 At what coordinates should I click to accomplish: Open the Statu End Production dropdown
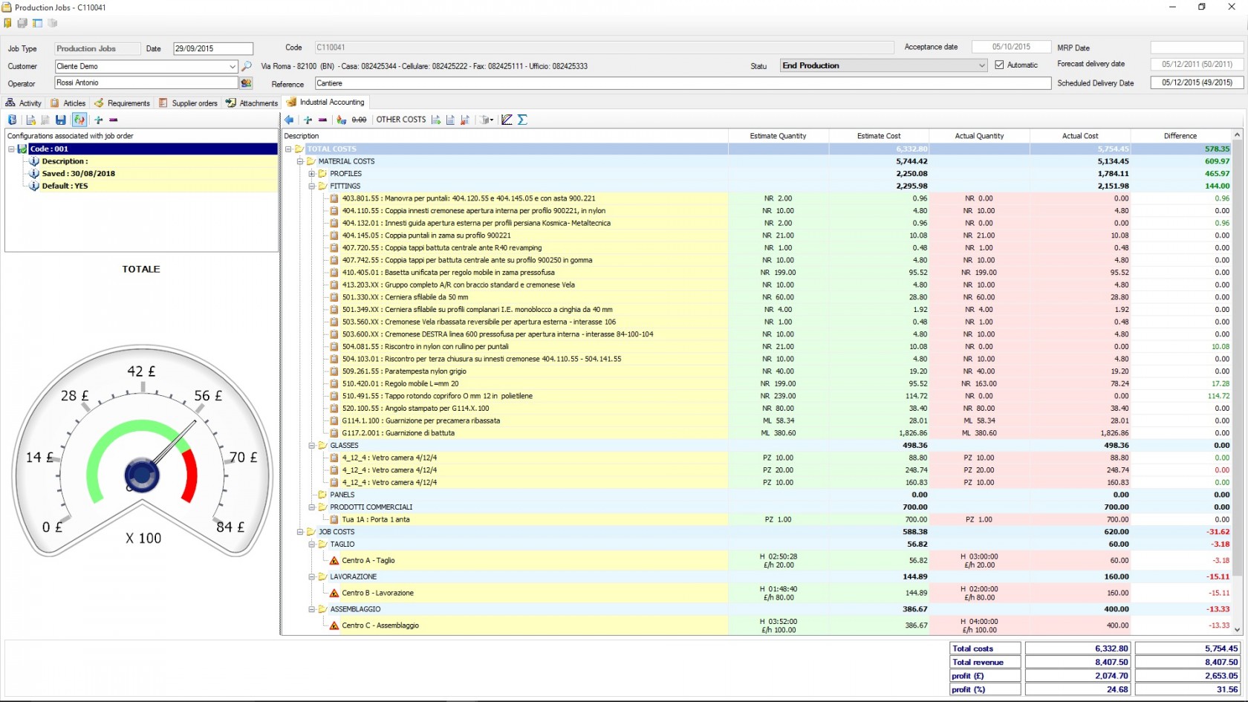click(981, 65)
